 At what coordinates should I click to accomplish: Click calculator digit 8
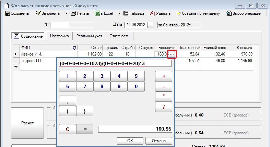(102, 86)
